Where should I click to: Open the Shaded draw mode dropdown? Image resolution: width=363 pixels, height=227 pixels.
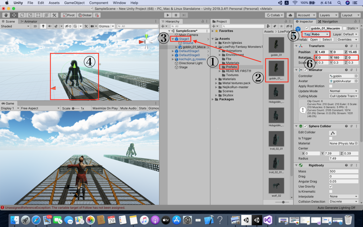coord(15,26)
